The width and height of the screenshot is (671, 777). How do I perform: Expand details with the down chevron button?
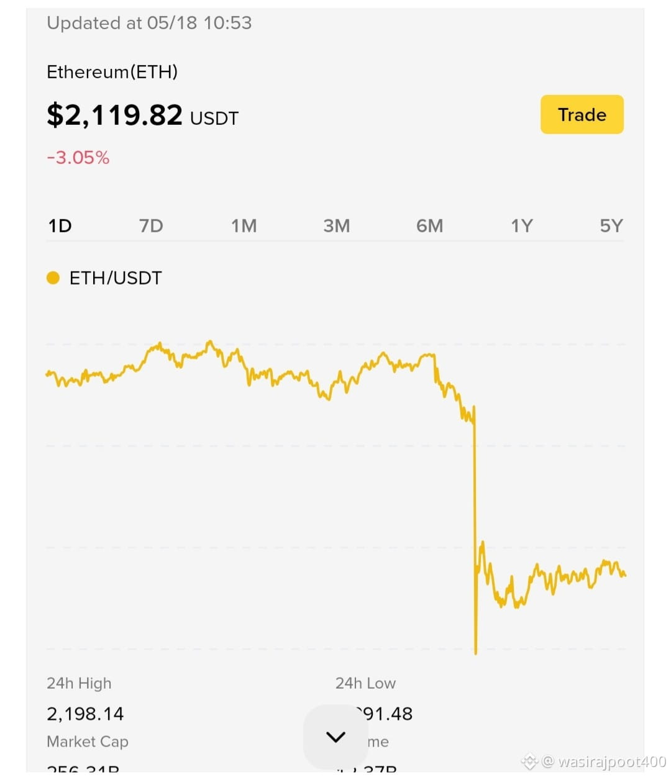tap(335, 737)
